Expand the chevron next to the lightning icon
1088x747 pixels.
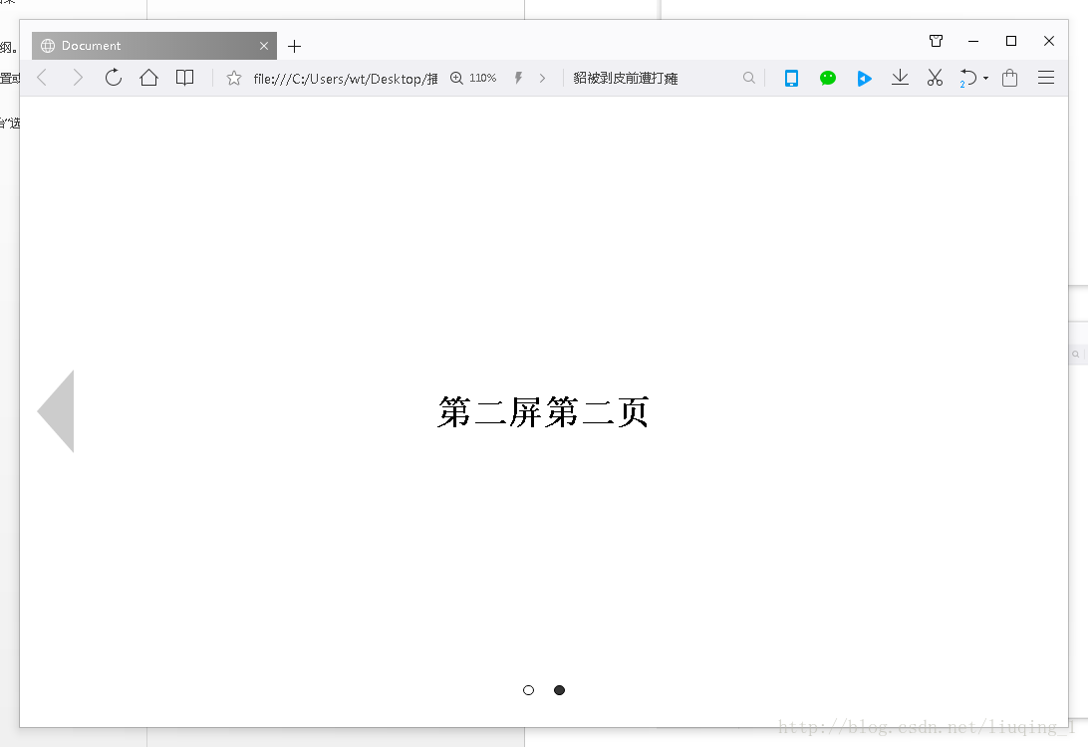542,79
